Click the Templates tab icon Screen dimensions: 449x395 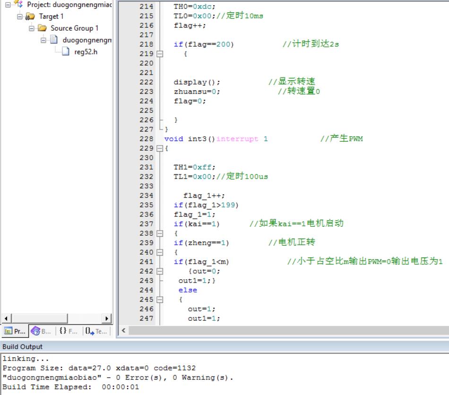[90, 331]
